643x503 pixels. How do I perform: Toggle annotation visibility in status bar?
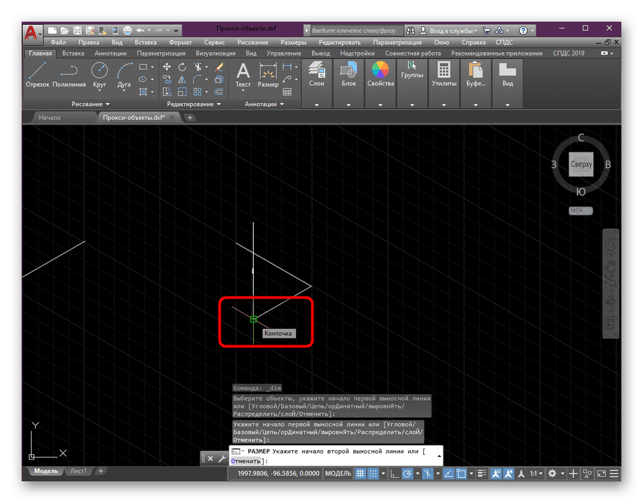[495, 473]
